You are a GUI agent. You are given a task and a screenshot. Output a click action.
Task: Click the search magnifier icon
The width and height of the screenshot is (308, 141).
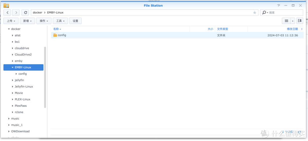[x=264, y=13]
